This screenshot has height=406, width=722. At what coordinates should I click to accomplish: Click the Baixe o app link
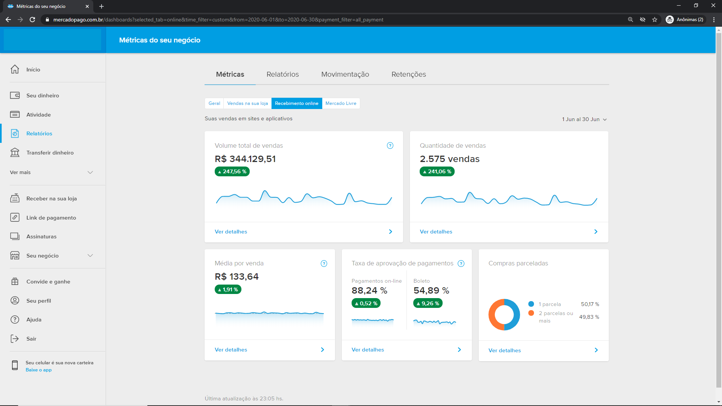pyautogui.click(x=39, y=370)
